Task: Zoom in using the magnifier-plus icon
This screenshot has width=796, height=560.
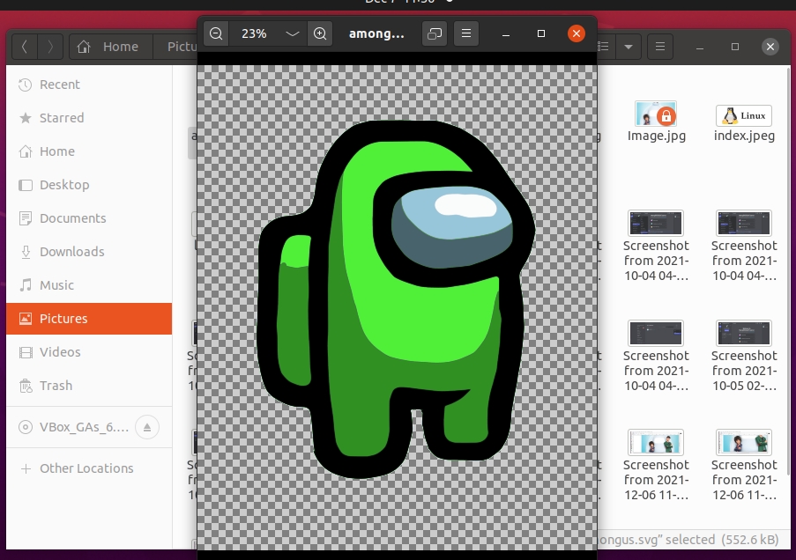Action: 319,33
